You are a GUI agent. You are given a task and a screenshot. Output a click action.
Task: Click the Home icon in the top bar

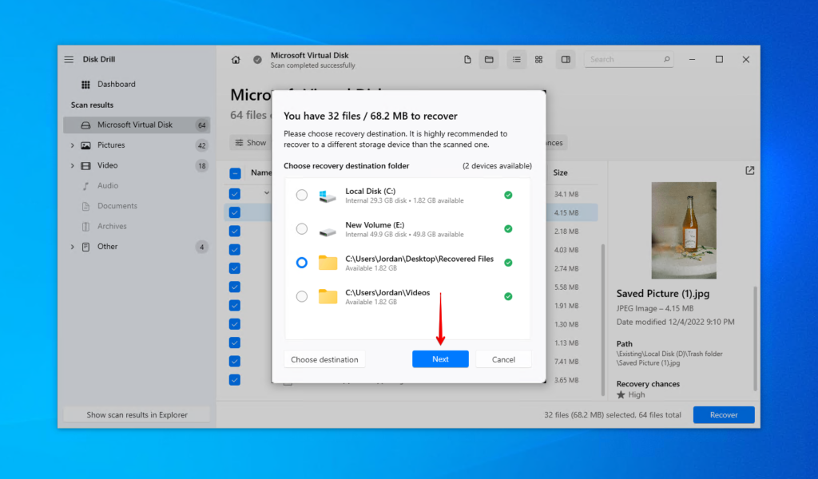[x=236, y=59]
